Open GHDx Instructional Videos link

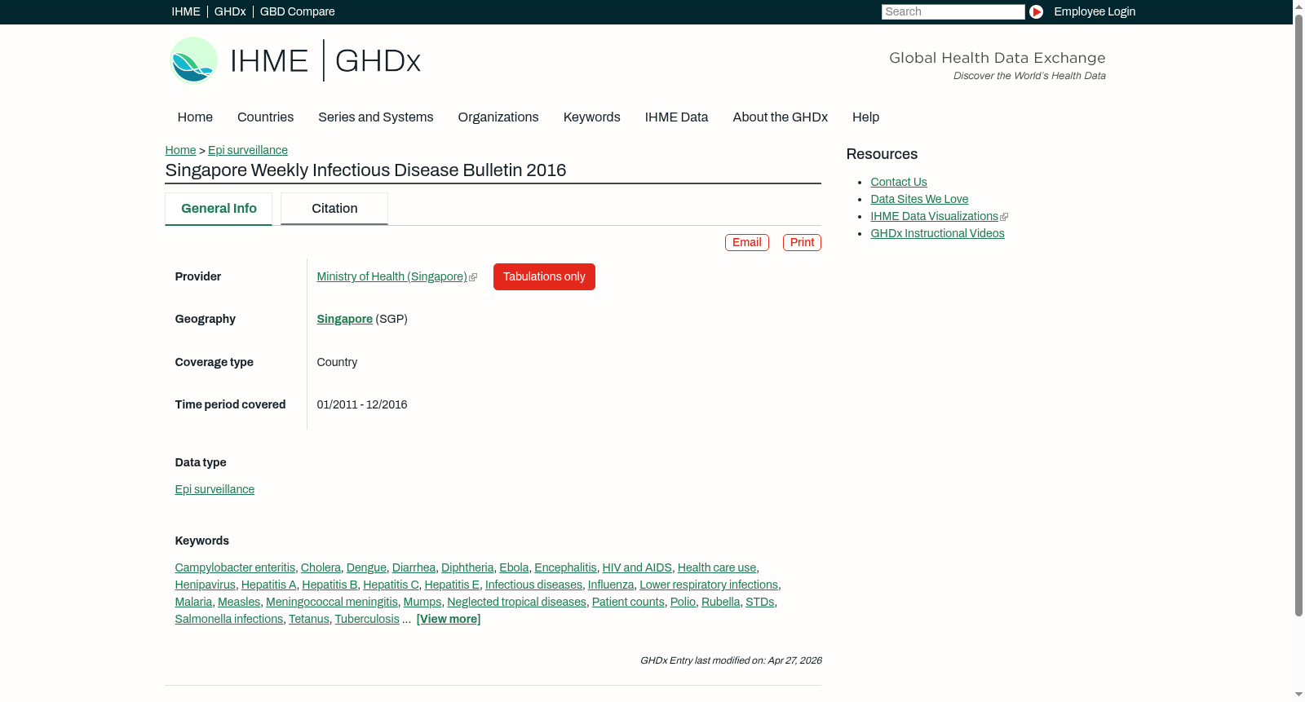[937, 234]
